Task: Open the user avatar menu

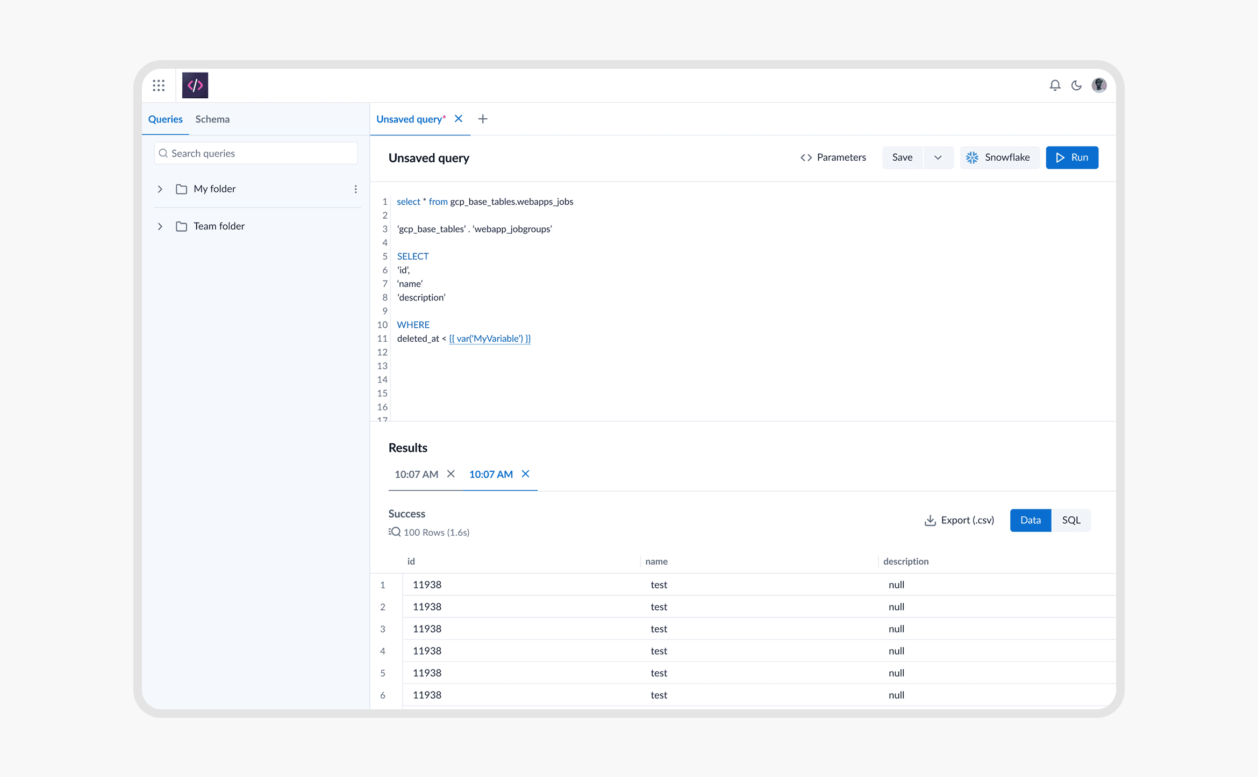Action: 1099,85
